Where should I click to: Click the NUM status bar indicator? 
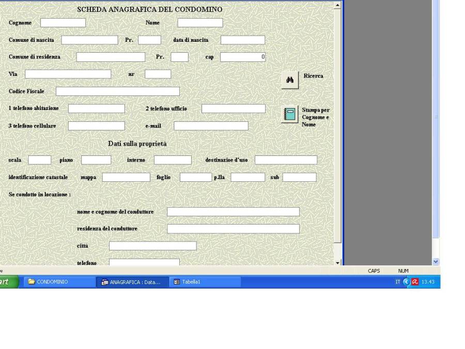coord(404,271)
